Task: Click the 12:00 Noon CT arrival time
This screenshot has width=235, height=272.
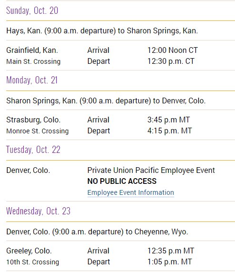Action: 173,50
